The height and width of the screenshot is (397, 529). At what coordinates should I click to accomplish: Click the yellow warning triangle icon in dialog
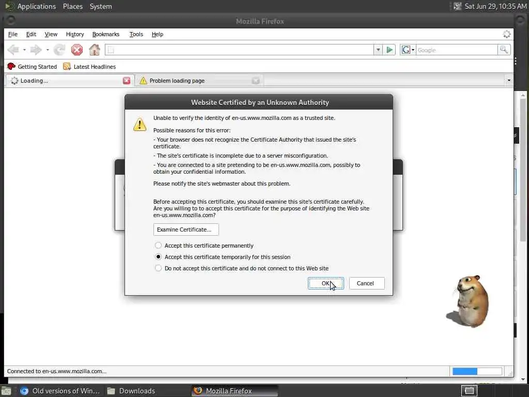click(139, 124)
